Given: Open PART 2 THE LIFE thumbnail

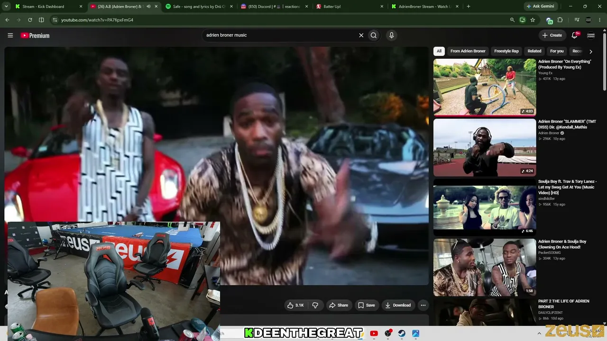Looking at the screenshot, I should pyautogui.click(x=485, y=312).
